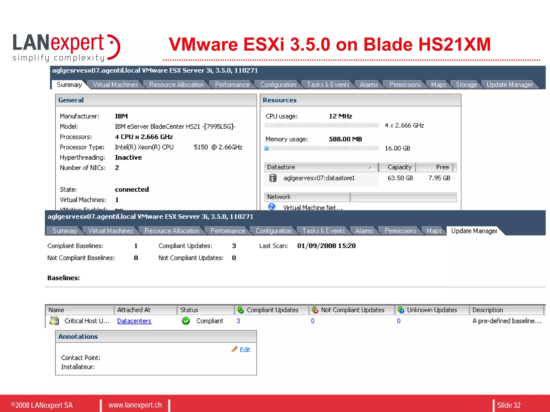
Task: Sort baselines by Attached At header
Action: tap(146, 310)
